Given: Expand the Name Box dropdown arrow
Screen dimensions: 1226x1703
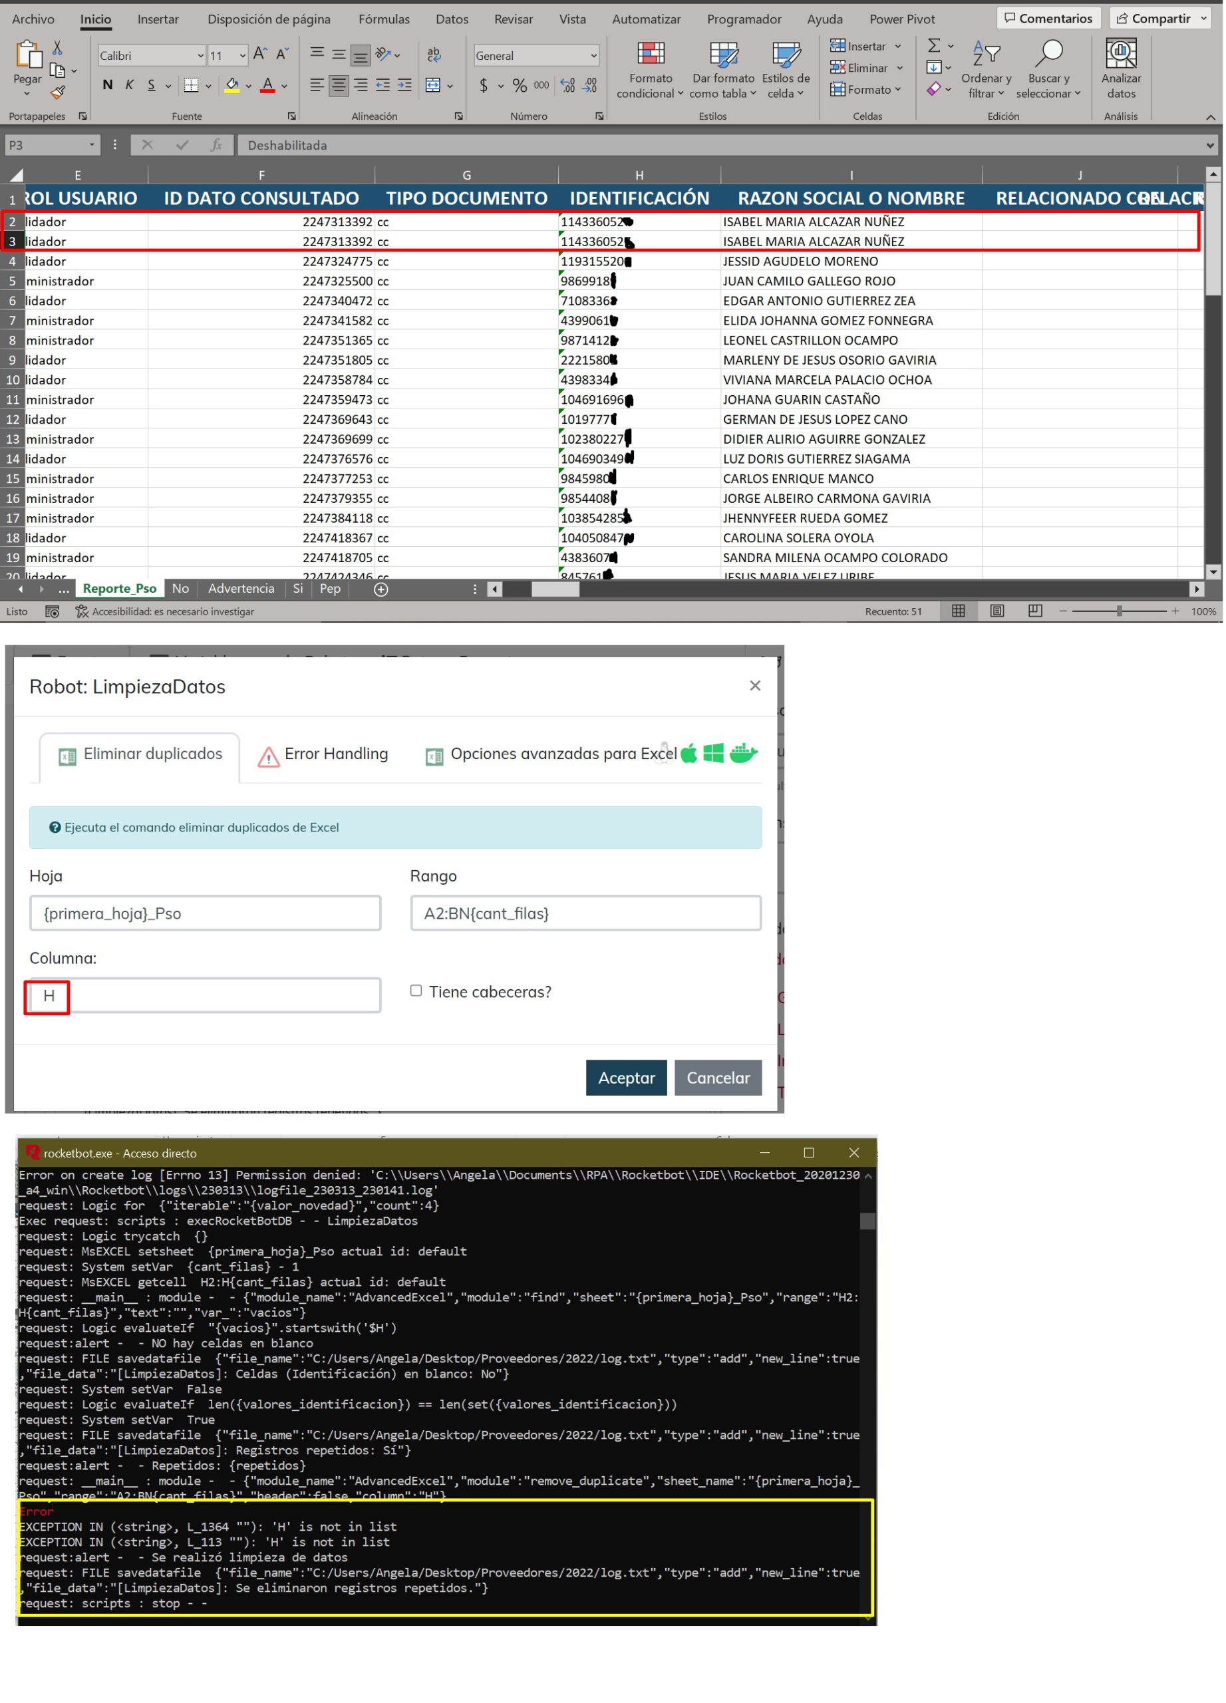Looking at the screenshot, I should pyautogui.click(x=92, y=145).
